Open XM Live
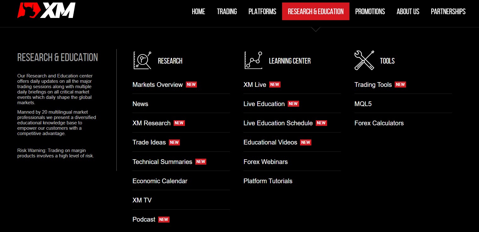The height and width of the screenshot is (232, 479). click(255, 85)
